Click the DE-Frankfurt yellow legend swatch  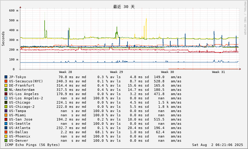pos(6,85)
